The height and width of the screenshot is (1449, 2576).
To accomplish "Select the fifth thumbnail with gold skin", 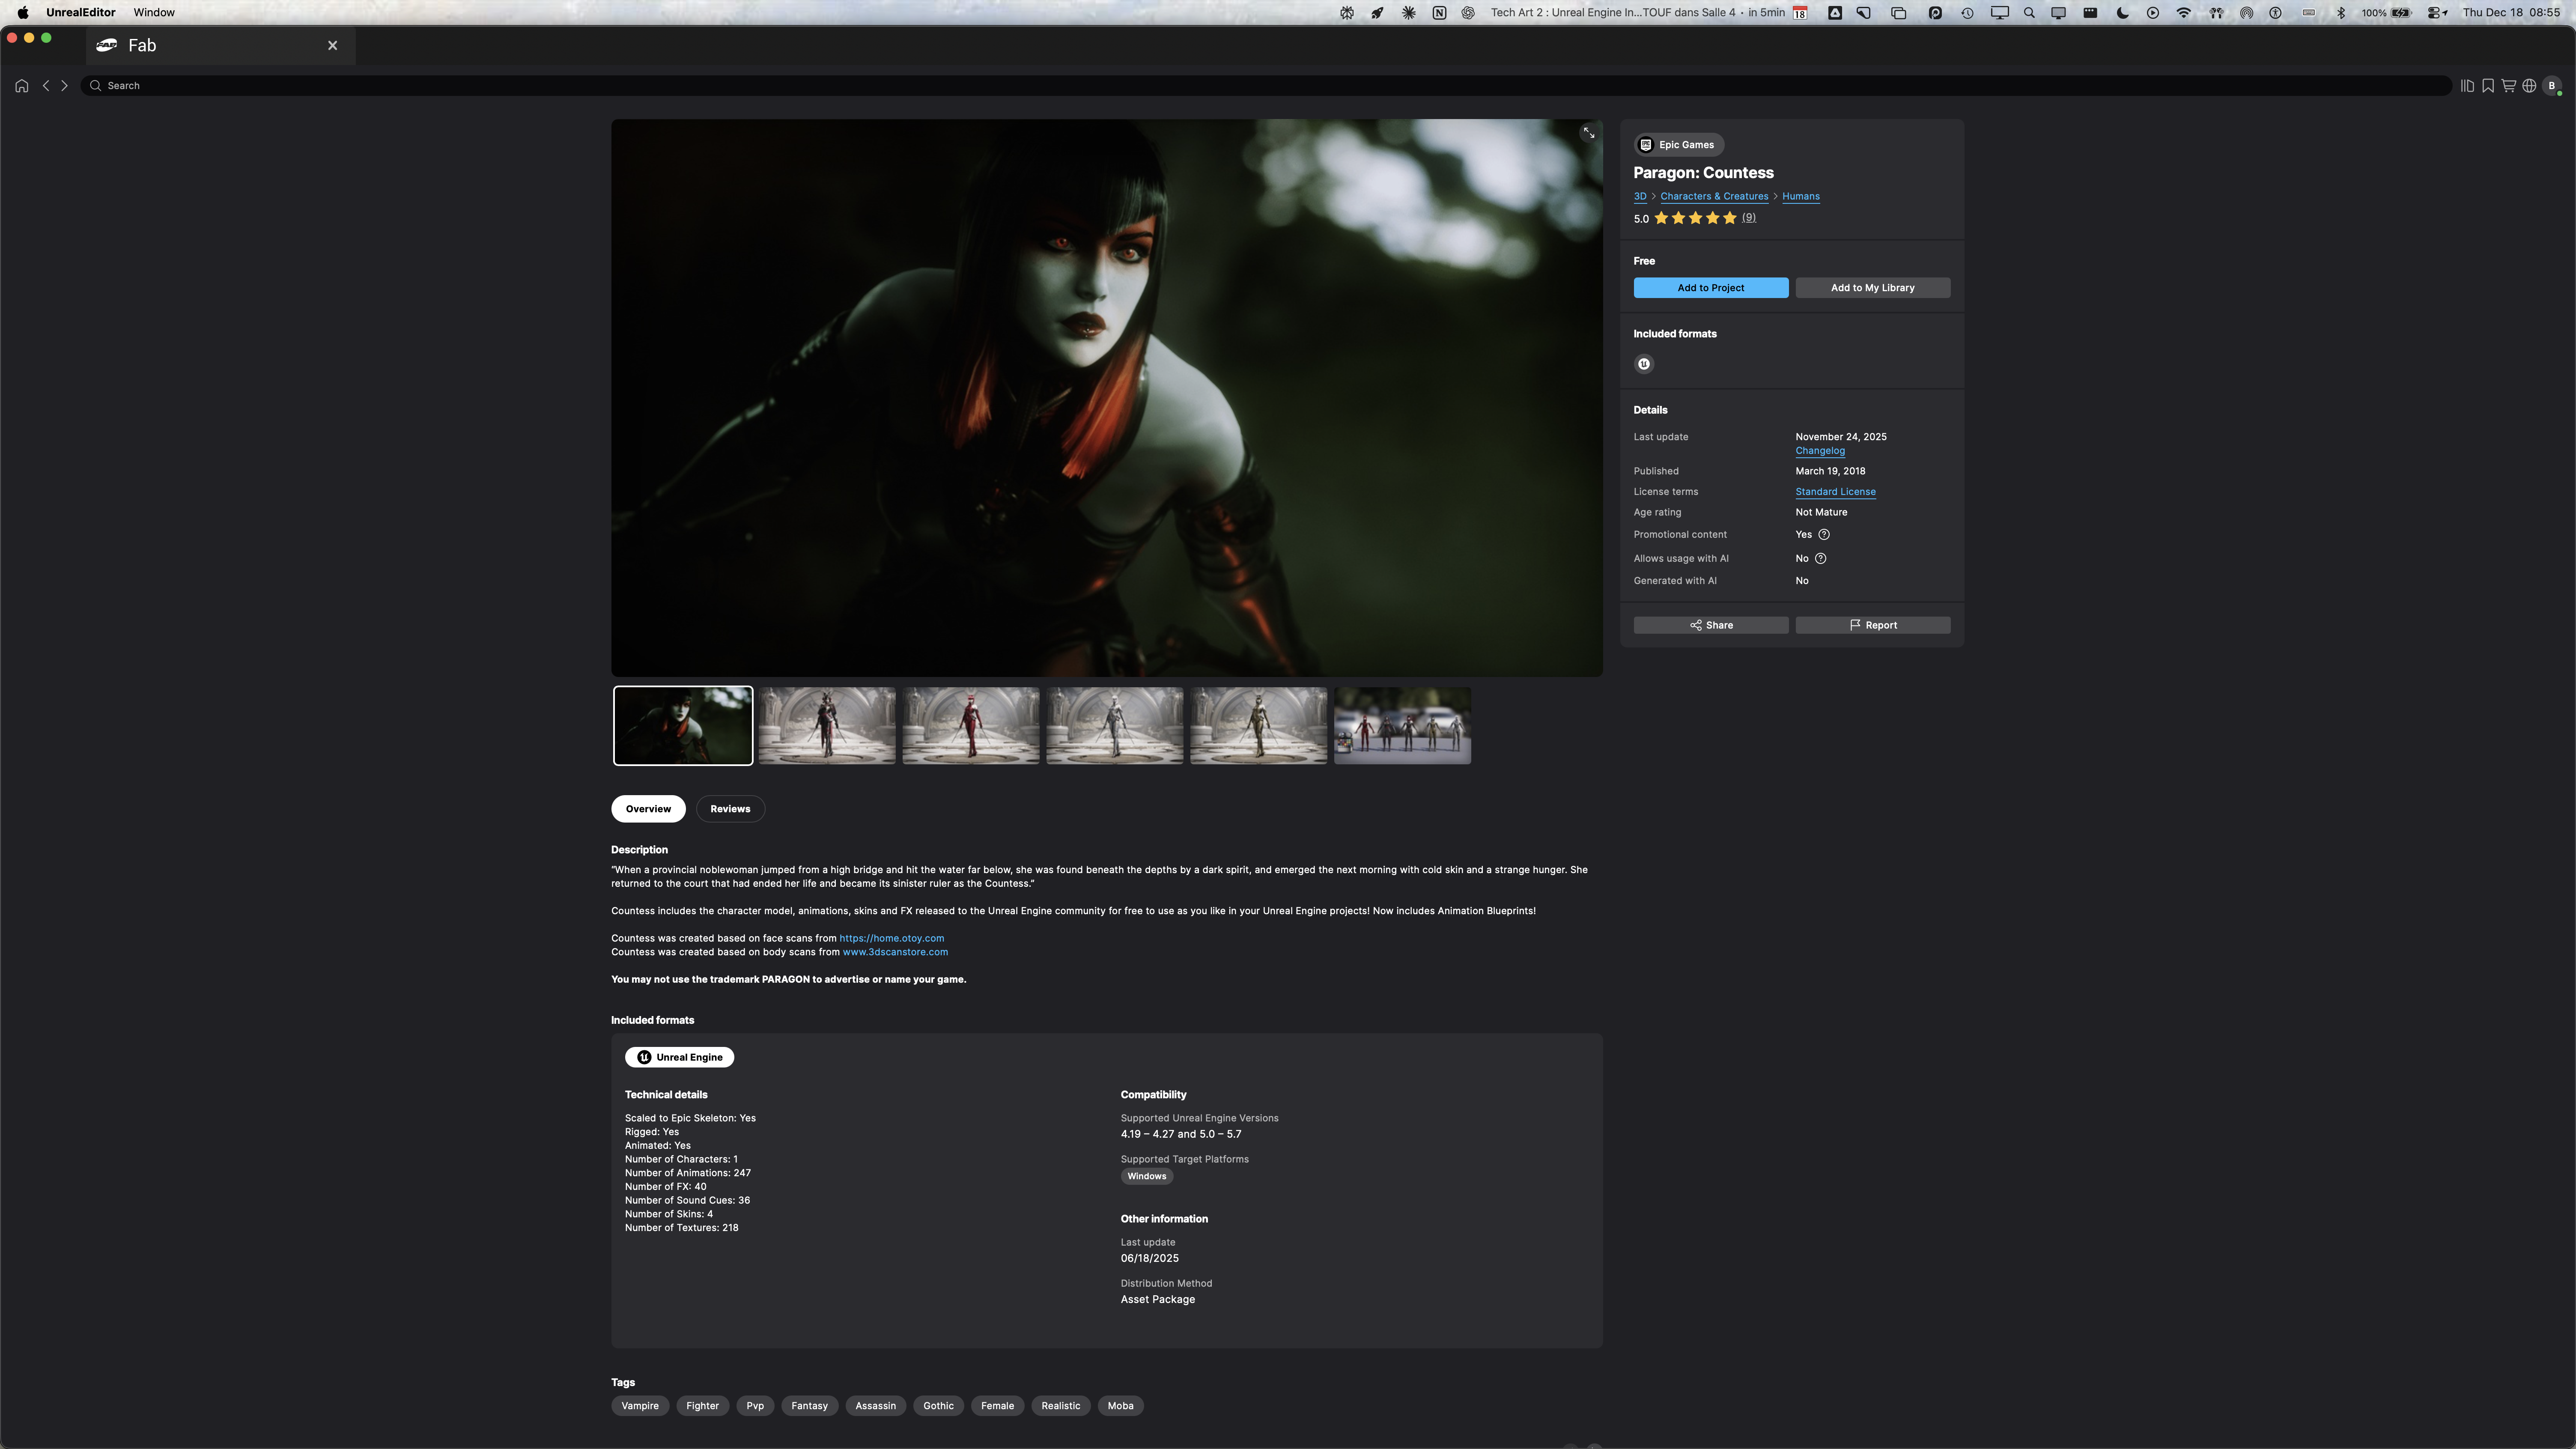I will 1259,726.
